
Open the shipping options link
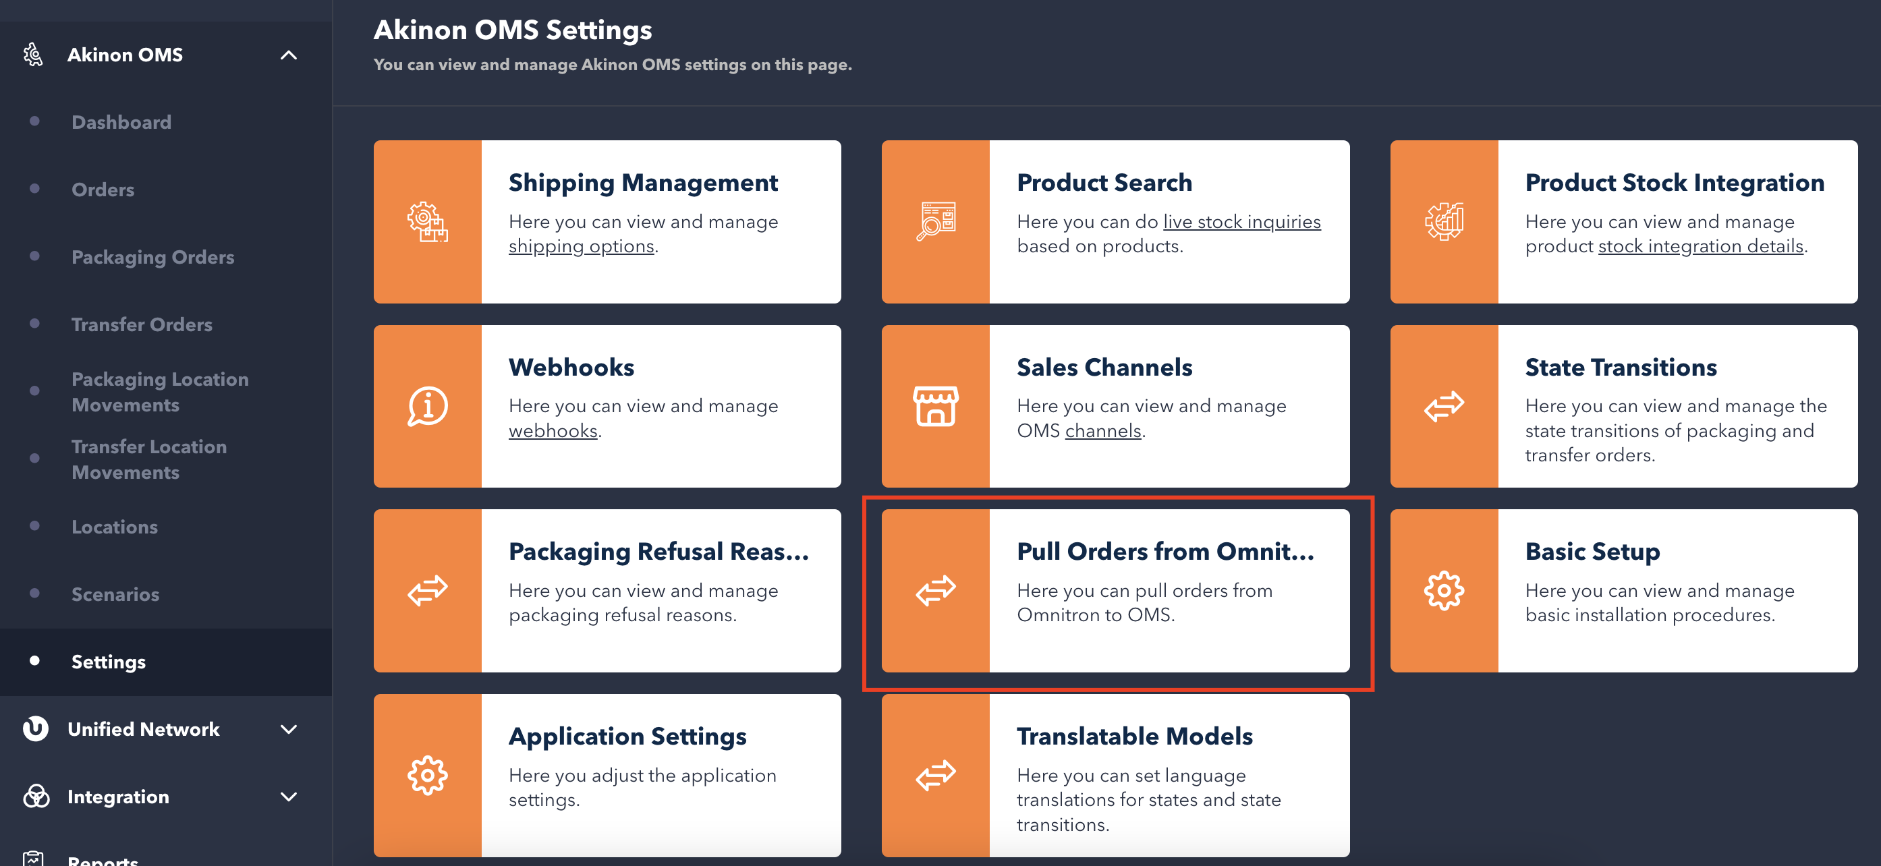(582, 247)
